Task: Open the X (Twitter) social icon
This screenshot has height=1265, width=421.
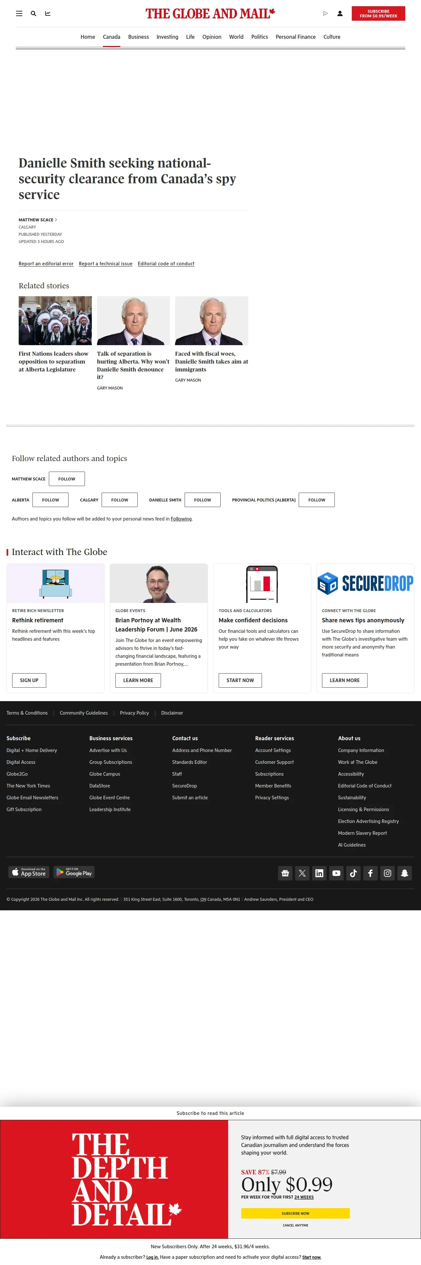Action: tap(302, 873)
